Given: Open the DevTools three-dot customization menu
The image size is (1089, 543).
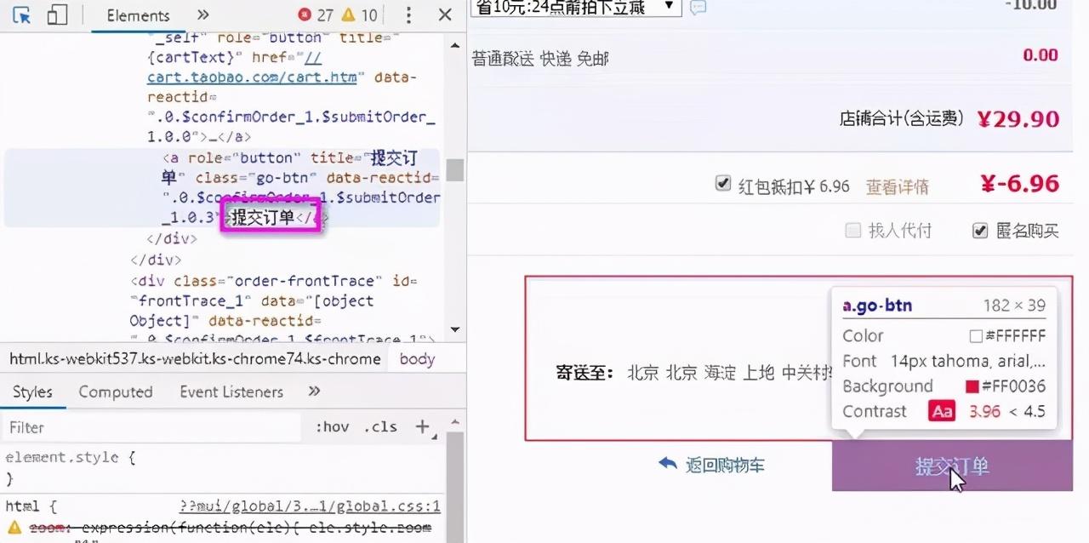Looking at the screenshot, I should coord(408,15).
